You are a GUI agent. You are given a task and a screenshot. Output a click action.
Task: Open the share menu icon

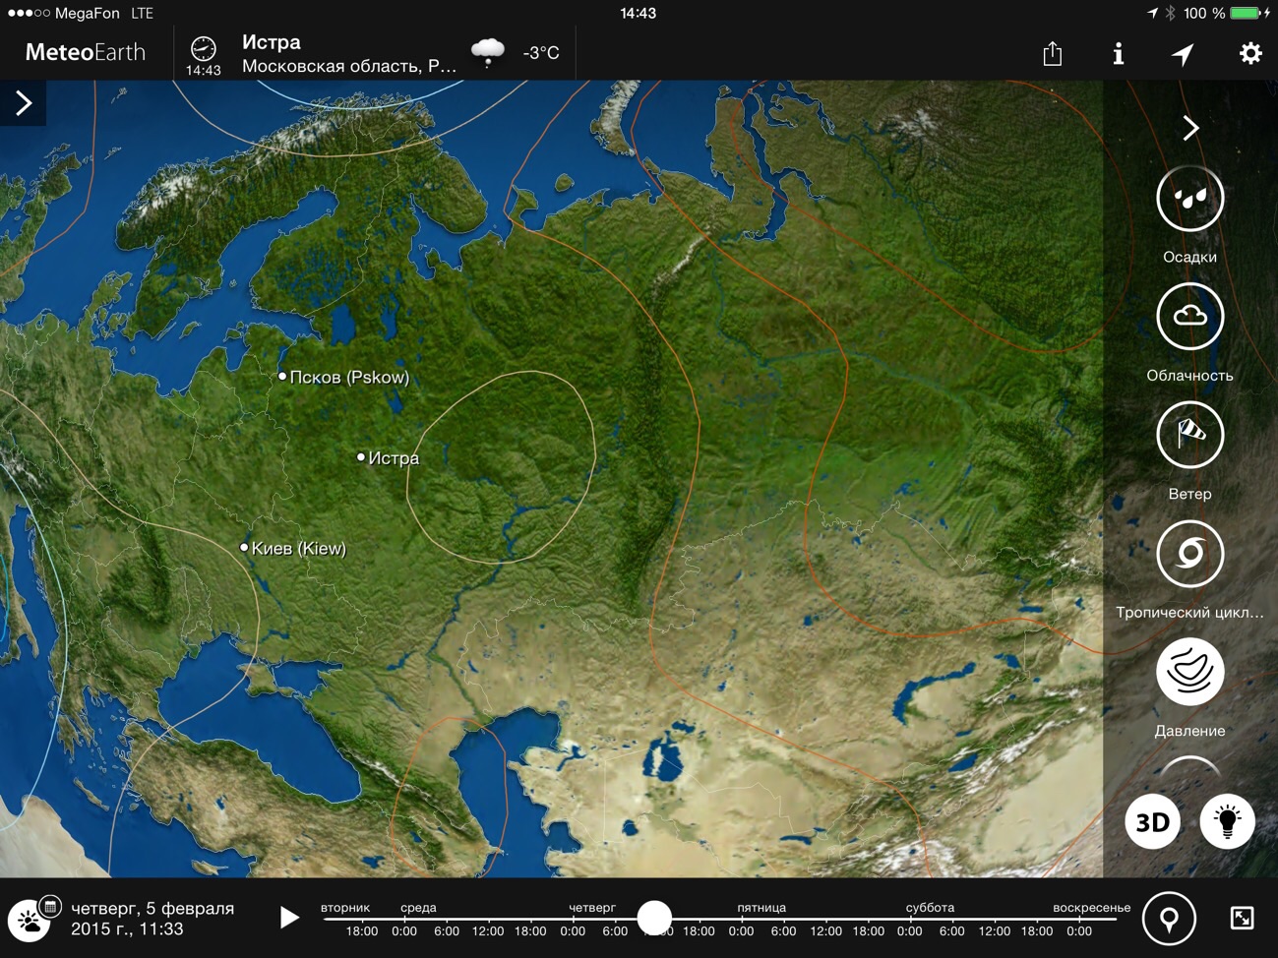(1052, 53)
